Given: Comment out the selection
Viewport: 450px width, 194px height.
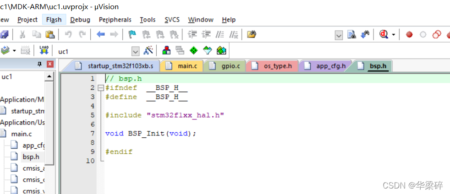Looking at the screenshot, I should click(x=220, y=35).
